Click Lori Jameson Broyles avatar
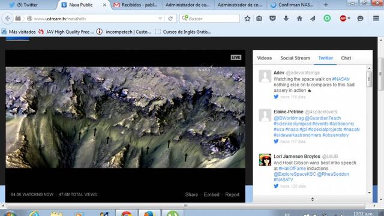Screen dimensions: 384x216 tap(265, 160)
